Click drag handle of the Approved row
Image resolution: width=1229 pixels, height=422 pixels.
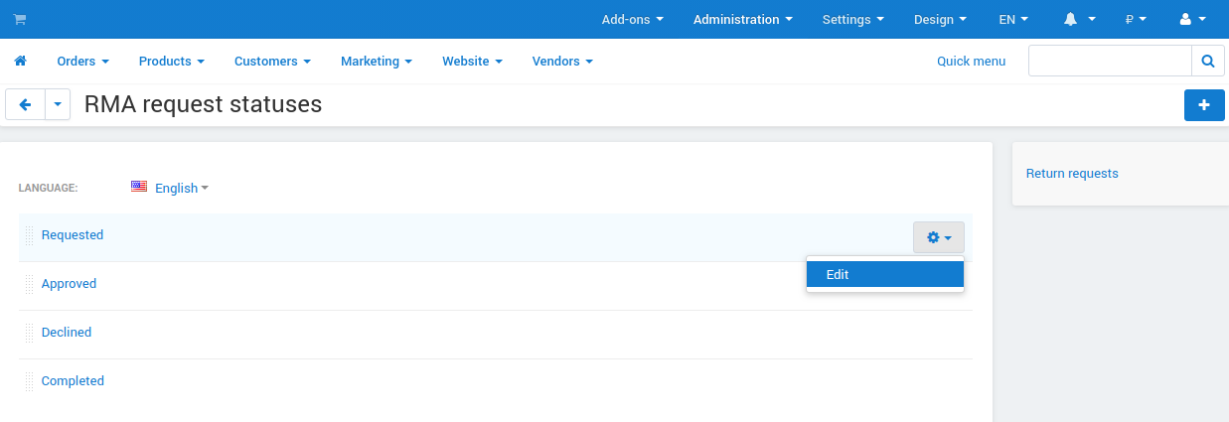click(30, 285)
